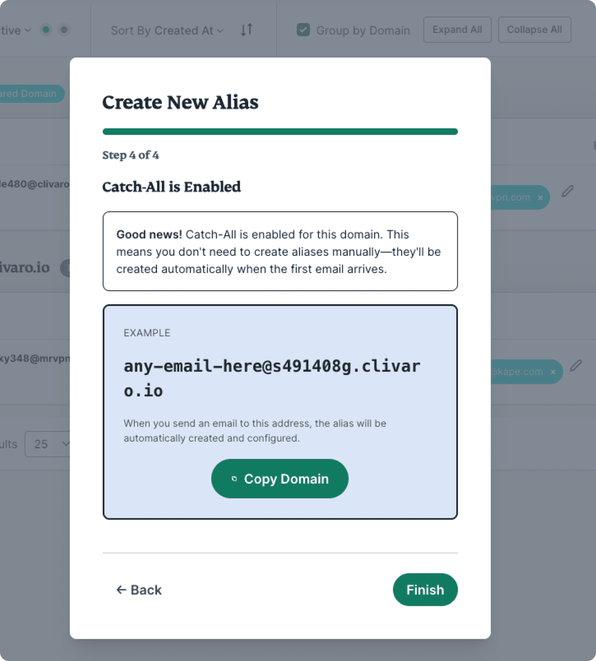The width and height of the screenshot is (596, 661).
Task: Open the Sort By Created At dropdown
Action: point(167,31)
